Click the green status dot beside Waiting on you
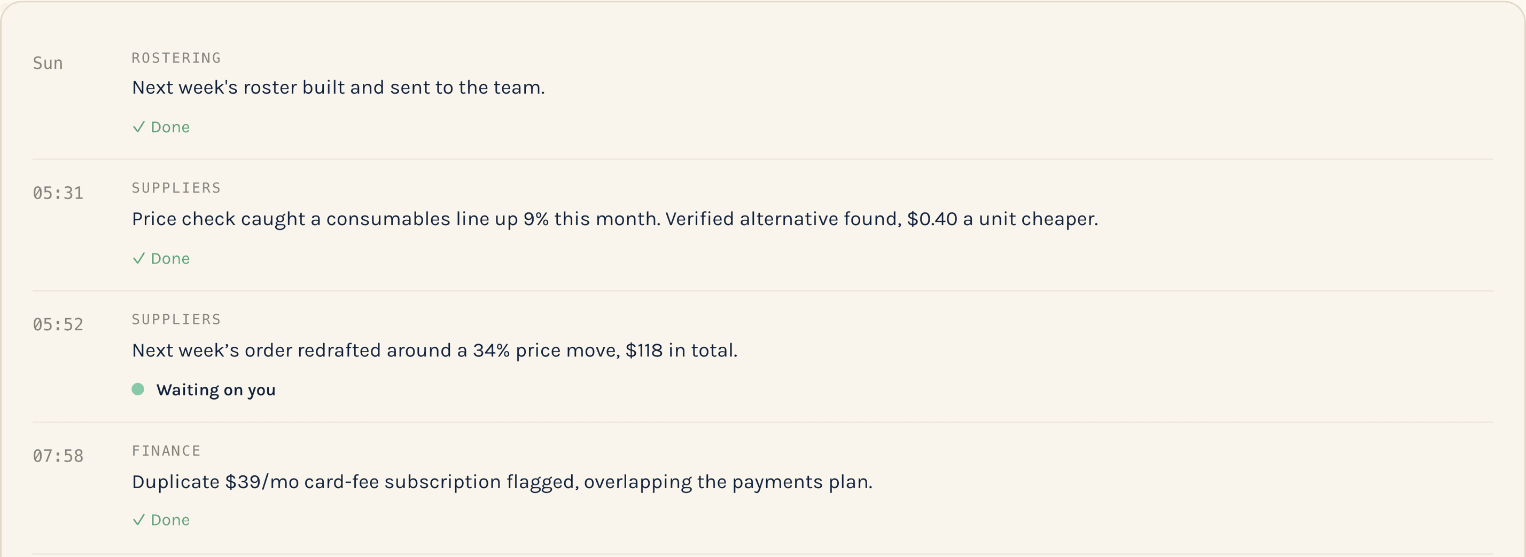The height and width of the screenshot is (557, 1526). 138,389
